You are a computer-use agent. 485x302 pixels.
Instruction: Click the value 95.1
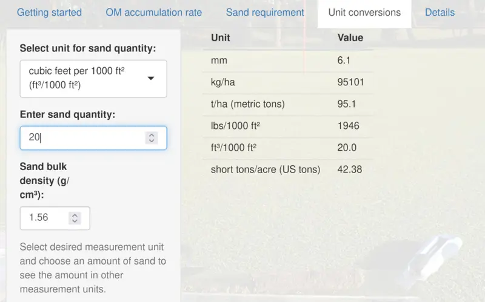tap(347, 104)
